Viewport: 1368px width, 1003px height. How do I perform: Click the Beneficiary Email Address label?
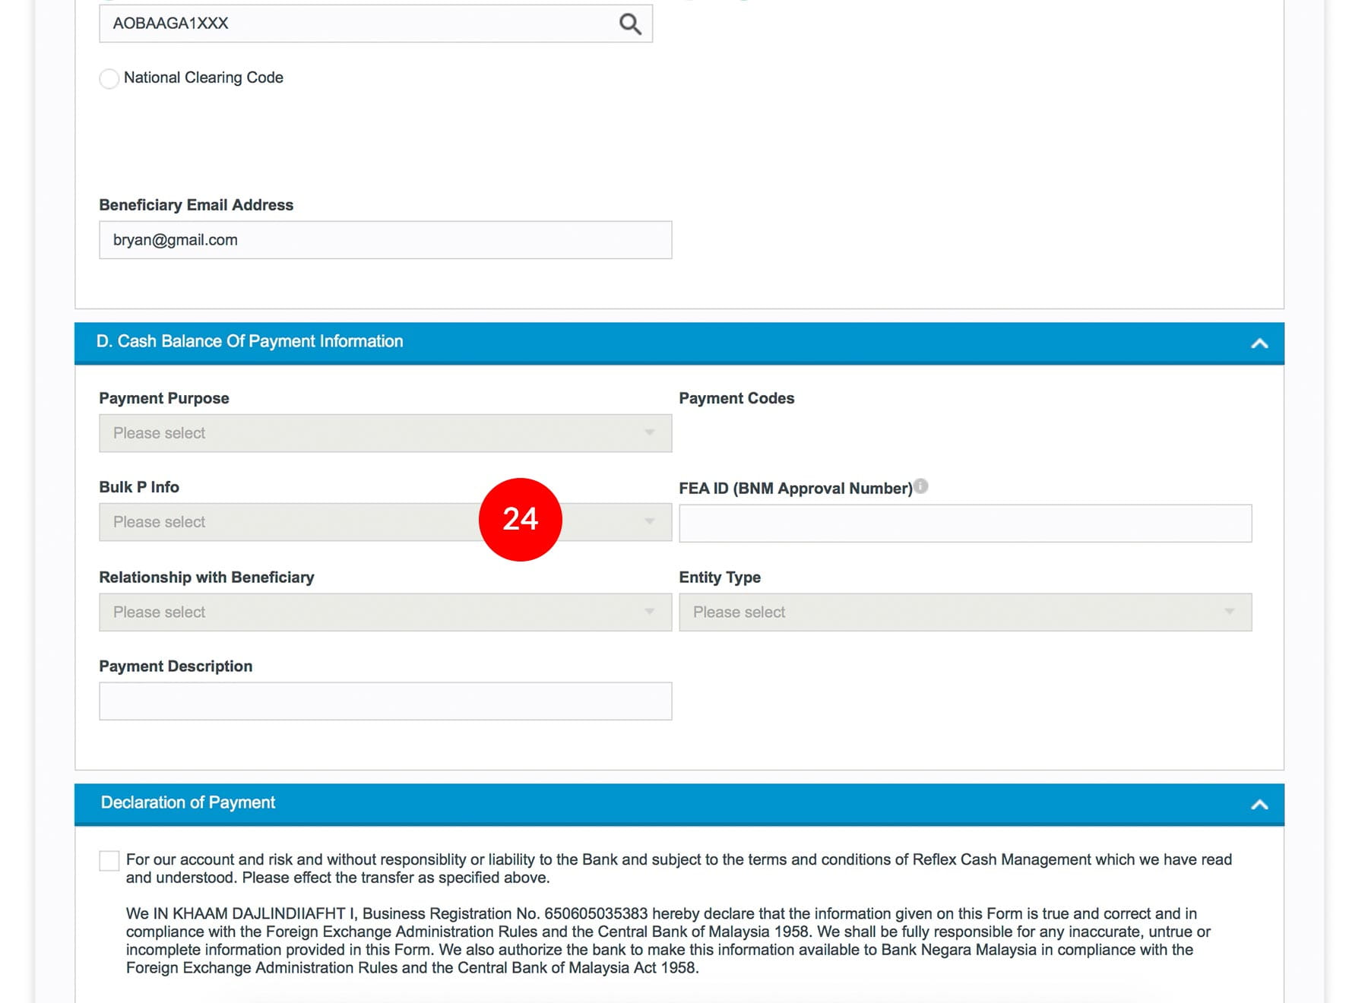pyautogui.click(x=196, y=205)
